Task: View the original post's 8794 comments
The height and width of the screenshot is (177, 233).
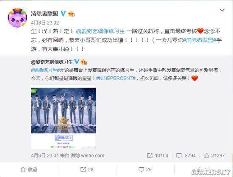Action: tap(186, 155)
